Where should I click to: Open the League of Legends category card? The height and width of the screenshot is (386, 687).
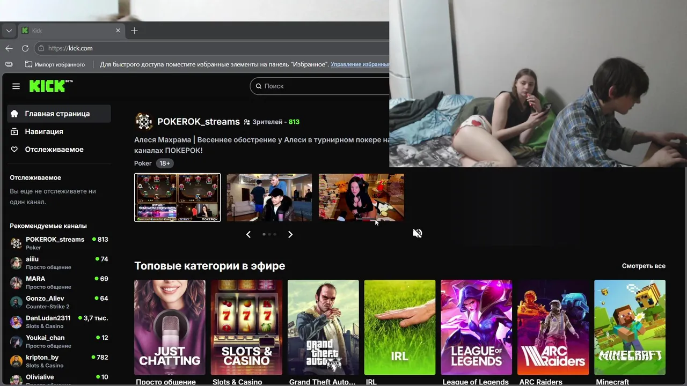tap(477, 327)
